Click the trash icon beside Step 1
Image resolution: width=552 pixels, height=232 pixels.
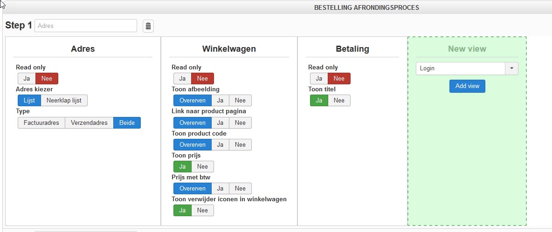tap(148, 26)
